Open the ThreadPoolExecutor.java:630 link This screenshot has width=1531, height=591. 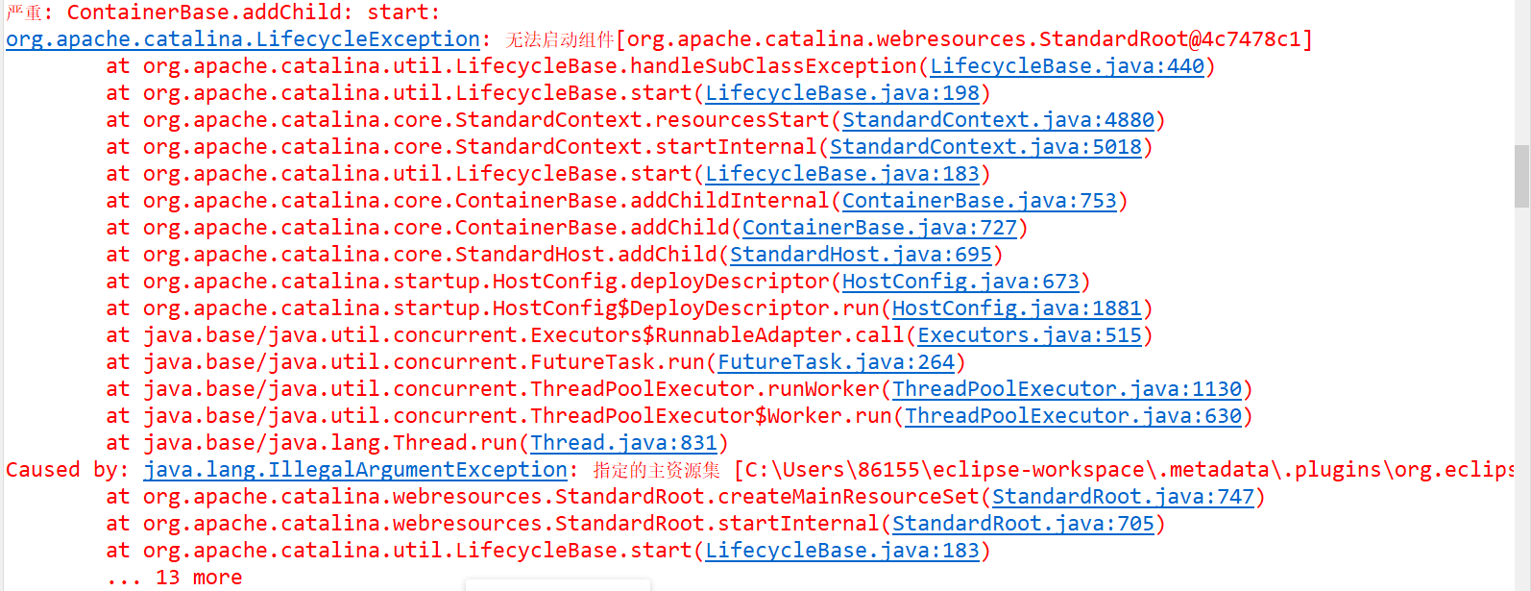[1073, 416]
